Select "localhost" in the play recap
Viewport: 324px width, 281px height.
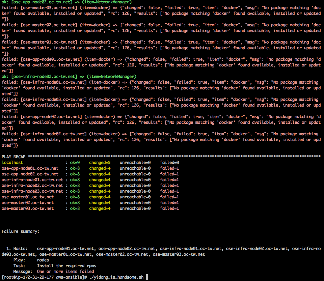coord(12,163)
